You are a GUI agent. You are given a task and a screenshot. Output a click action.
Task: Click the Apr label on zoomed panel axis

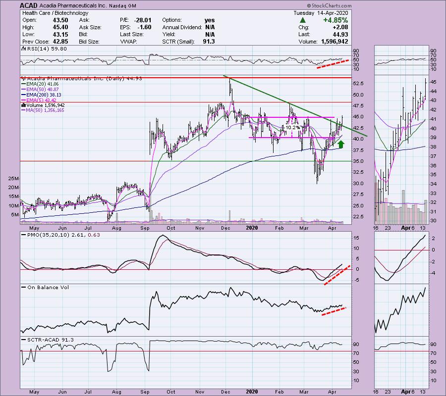tap(405, 228)
